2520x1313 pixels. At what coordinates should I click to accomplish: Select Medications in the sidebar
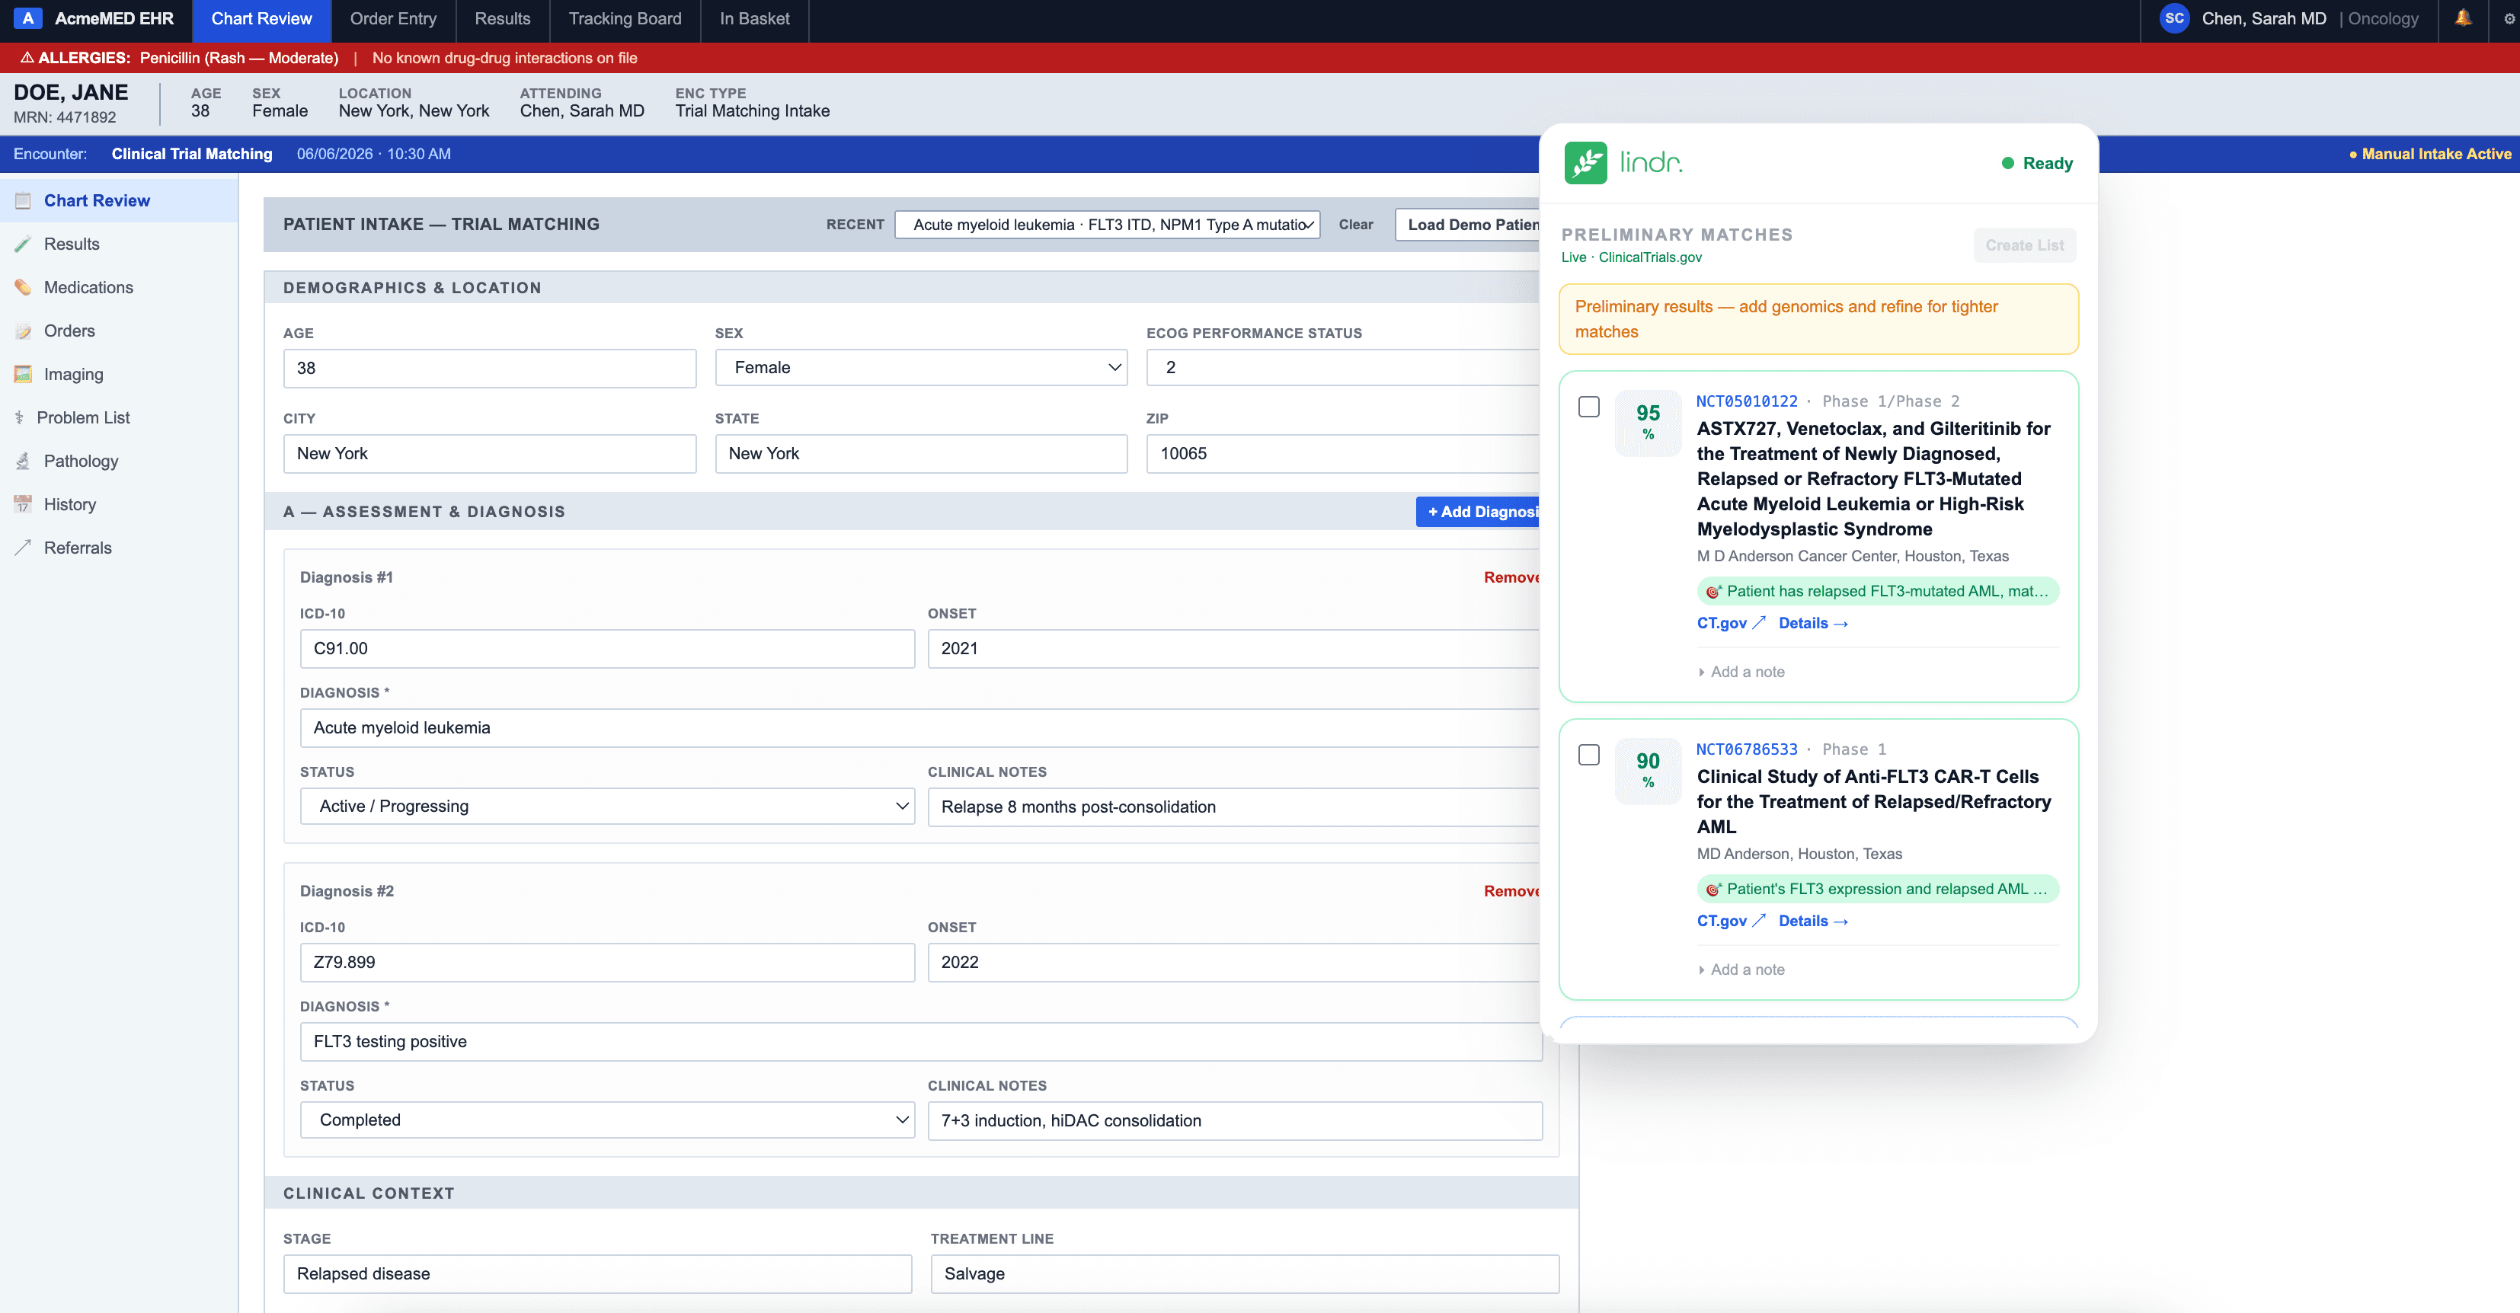tap(120, 287)
